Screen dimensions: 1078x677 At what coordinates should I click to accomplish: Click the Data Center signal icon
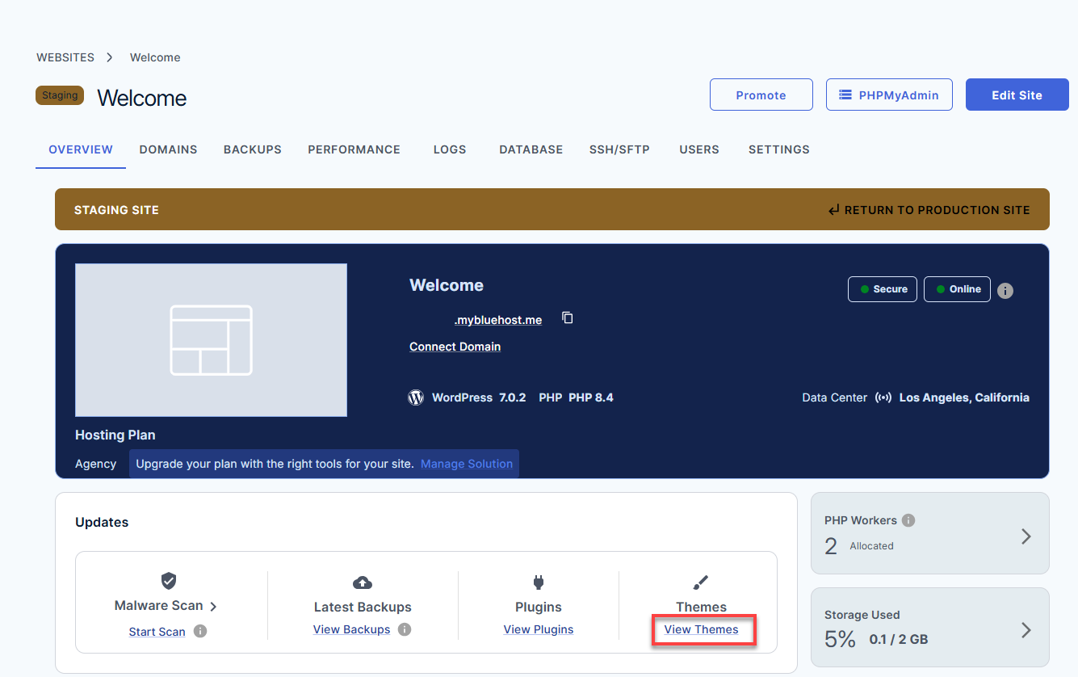[883, 397]
